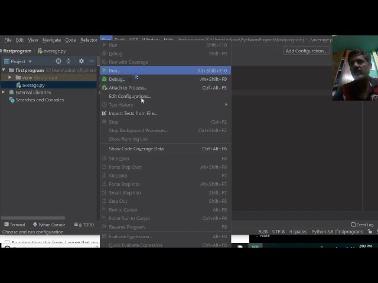Click the Import Tests from File icon
The width and height of the screenshot is (378, 283).
(x=104, y=113)
